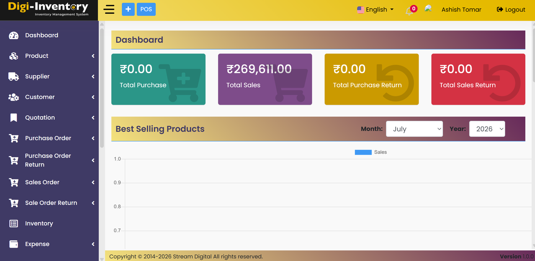
Task: Click the Total Sales card
Action: coord(265,79)
